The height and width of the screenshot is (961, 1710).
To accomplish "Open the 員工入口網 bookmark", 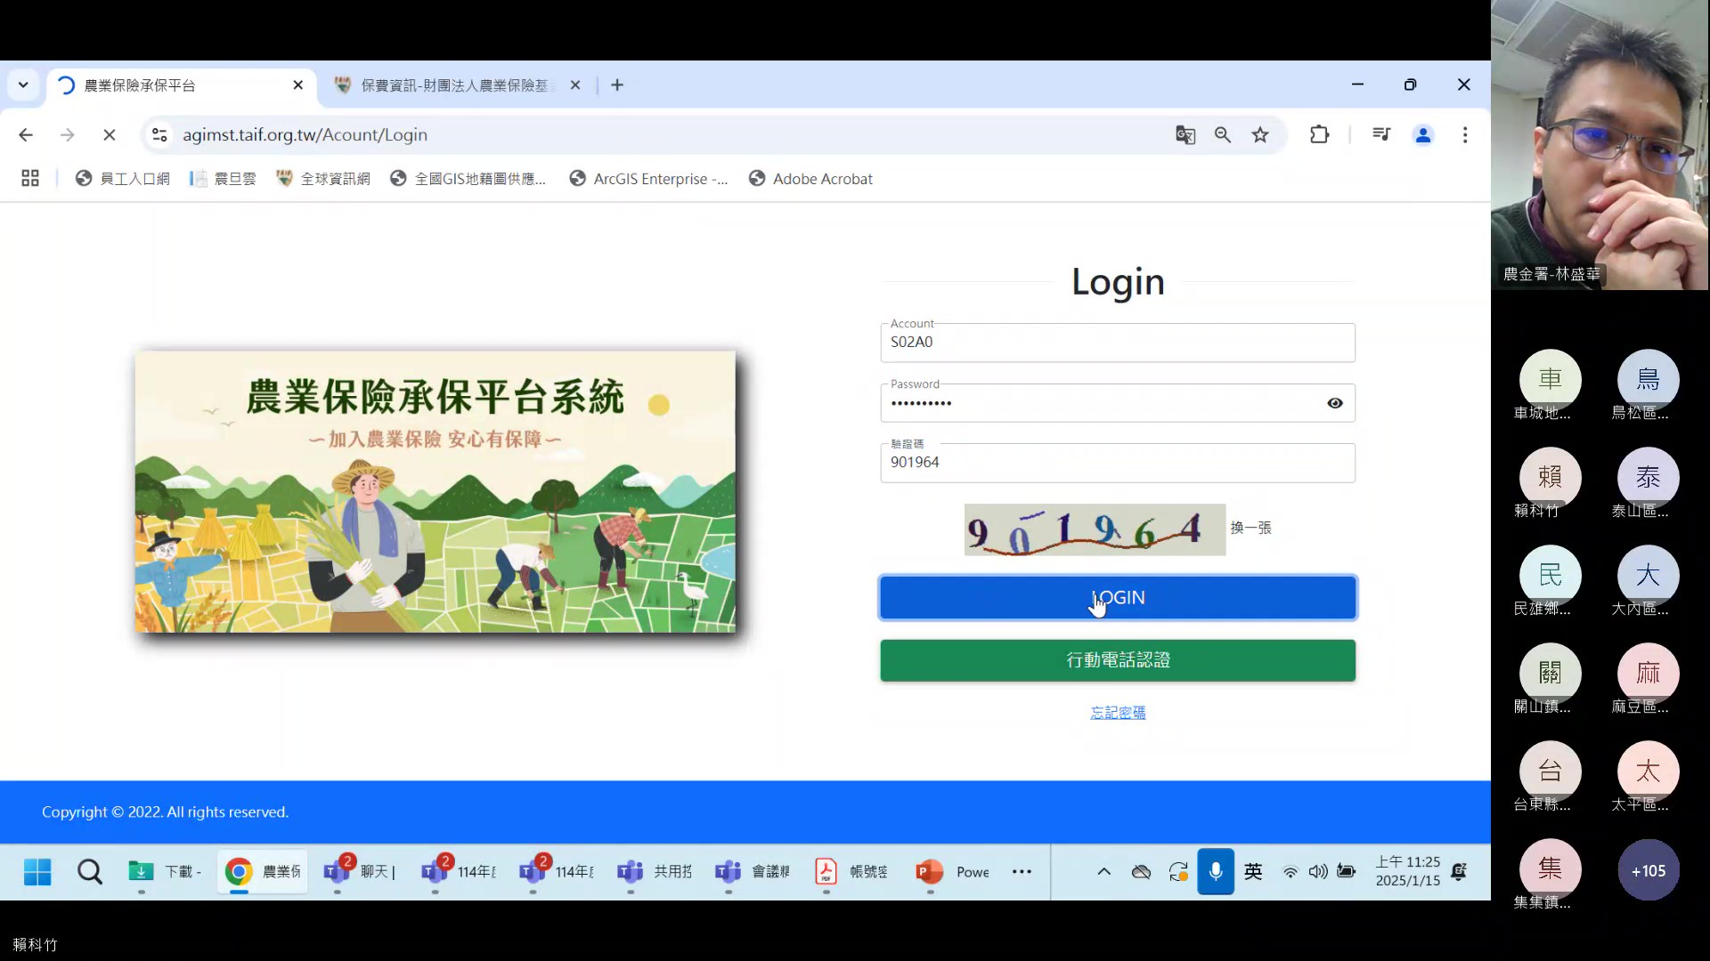I will 123,179.
